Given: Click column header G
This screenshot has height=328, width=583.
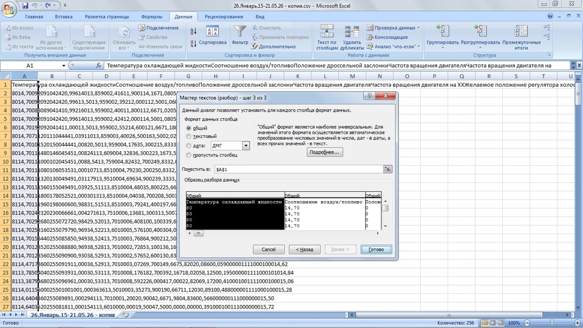Looking at the screenshot, I should pyautogui.click(x=188, y=77).
